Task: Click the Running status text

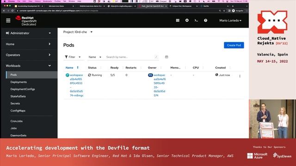Action: click(x=97, y=75)
